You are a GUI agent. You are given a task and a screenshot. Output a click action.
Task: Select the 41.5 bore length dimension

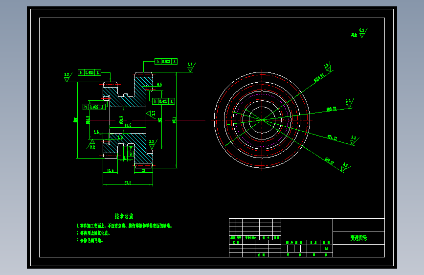(128, 125)
